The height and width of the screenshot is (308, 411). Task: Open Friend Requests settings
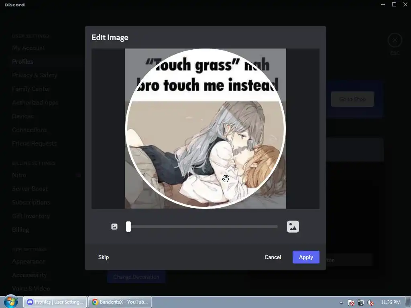[35, 143]
